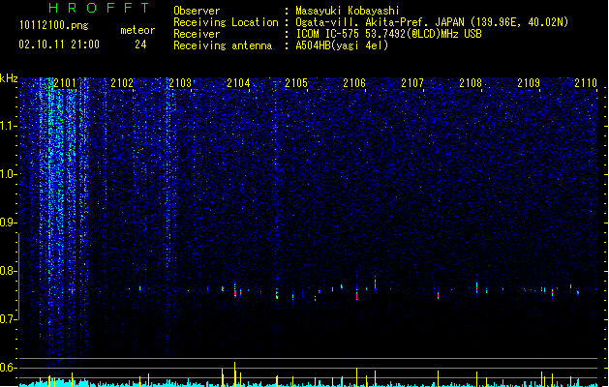Click the 2102 time marker
The width and height of the screenshot is (609, 387).
click(x=122, y=83)
